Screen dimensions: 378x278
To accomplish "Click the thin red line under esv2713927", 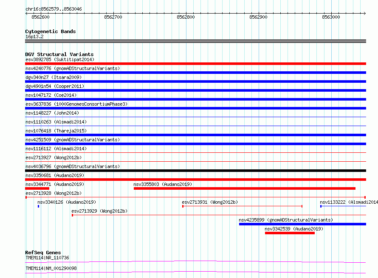I will pyautogui.click(x=195, y=161).
